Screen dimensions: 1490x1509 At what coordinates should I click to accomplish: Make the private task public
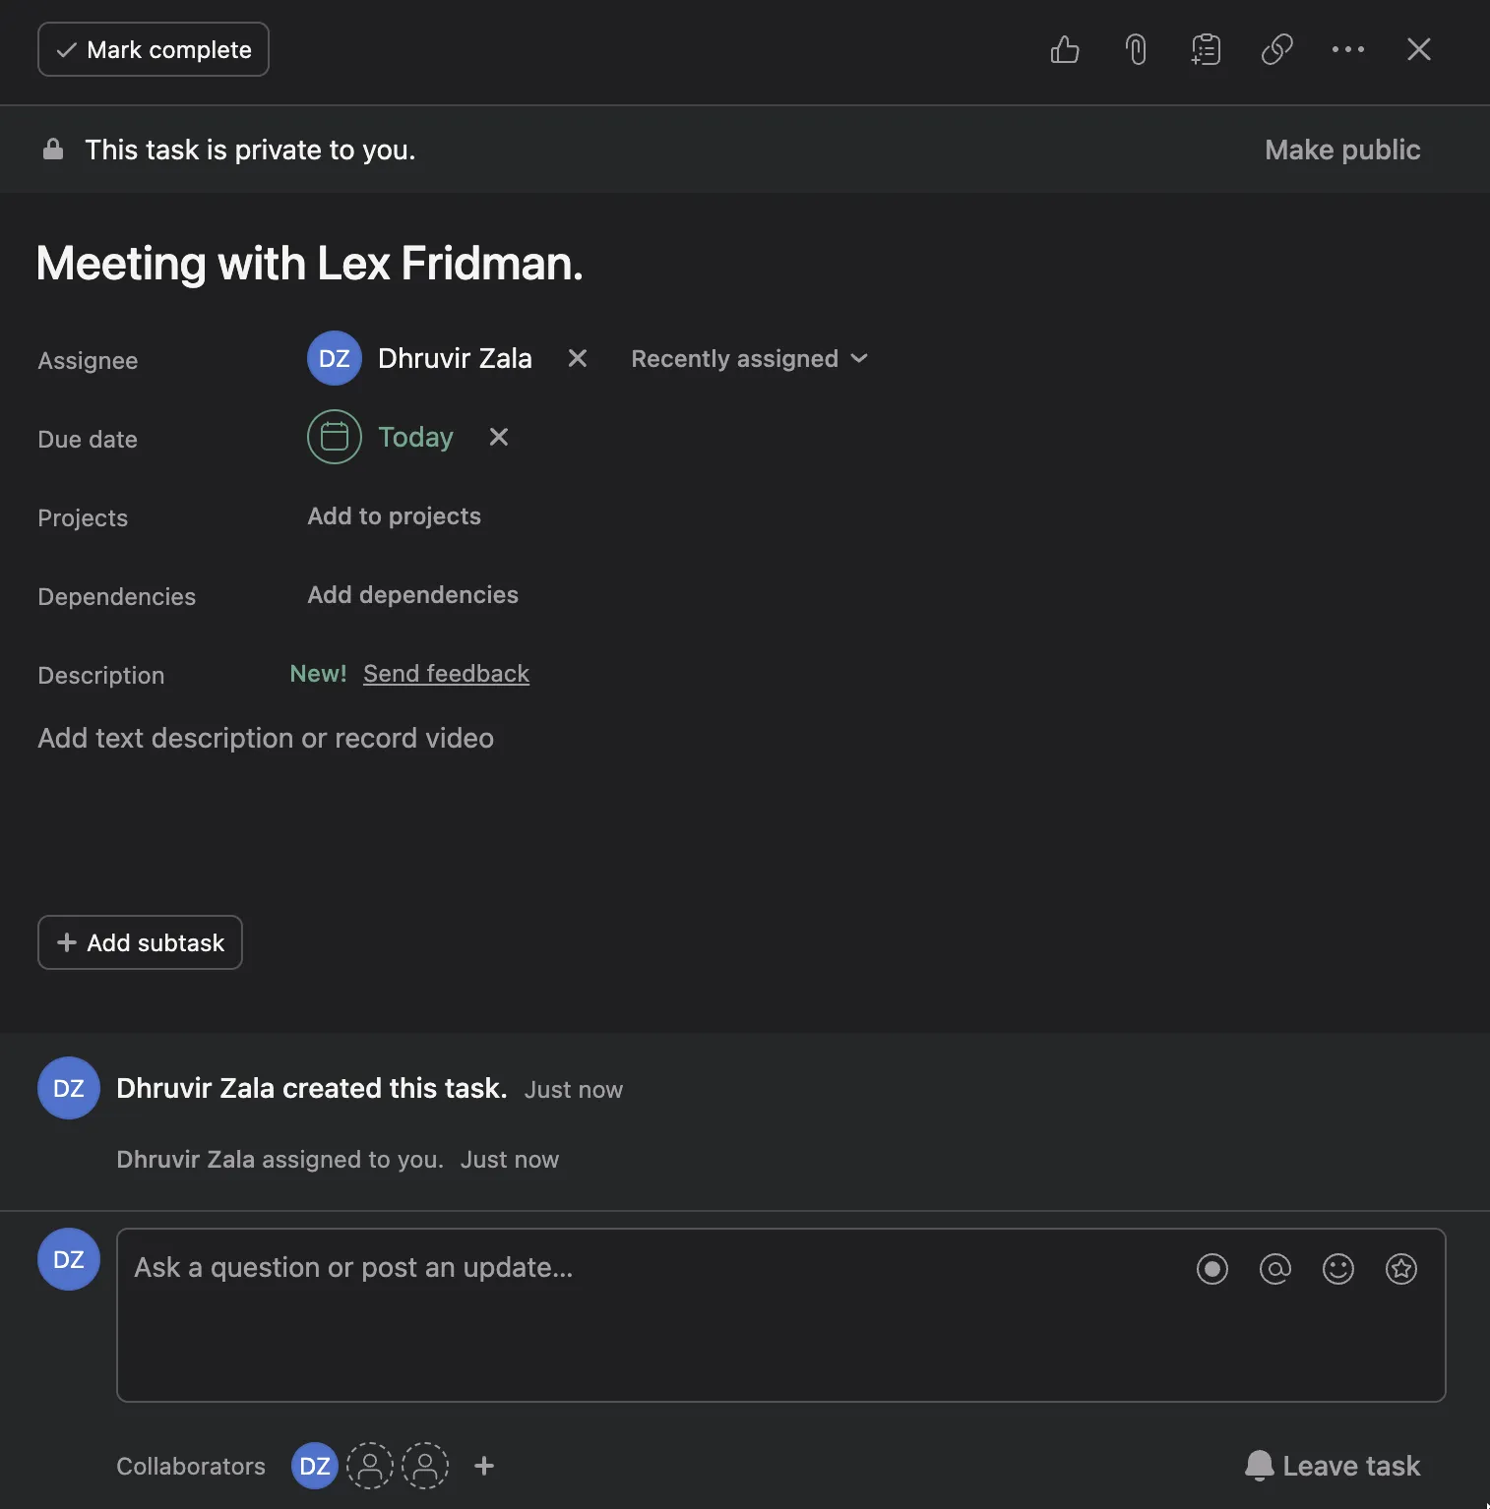click(x=1341, y=150)
